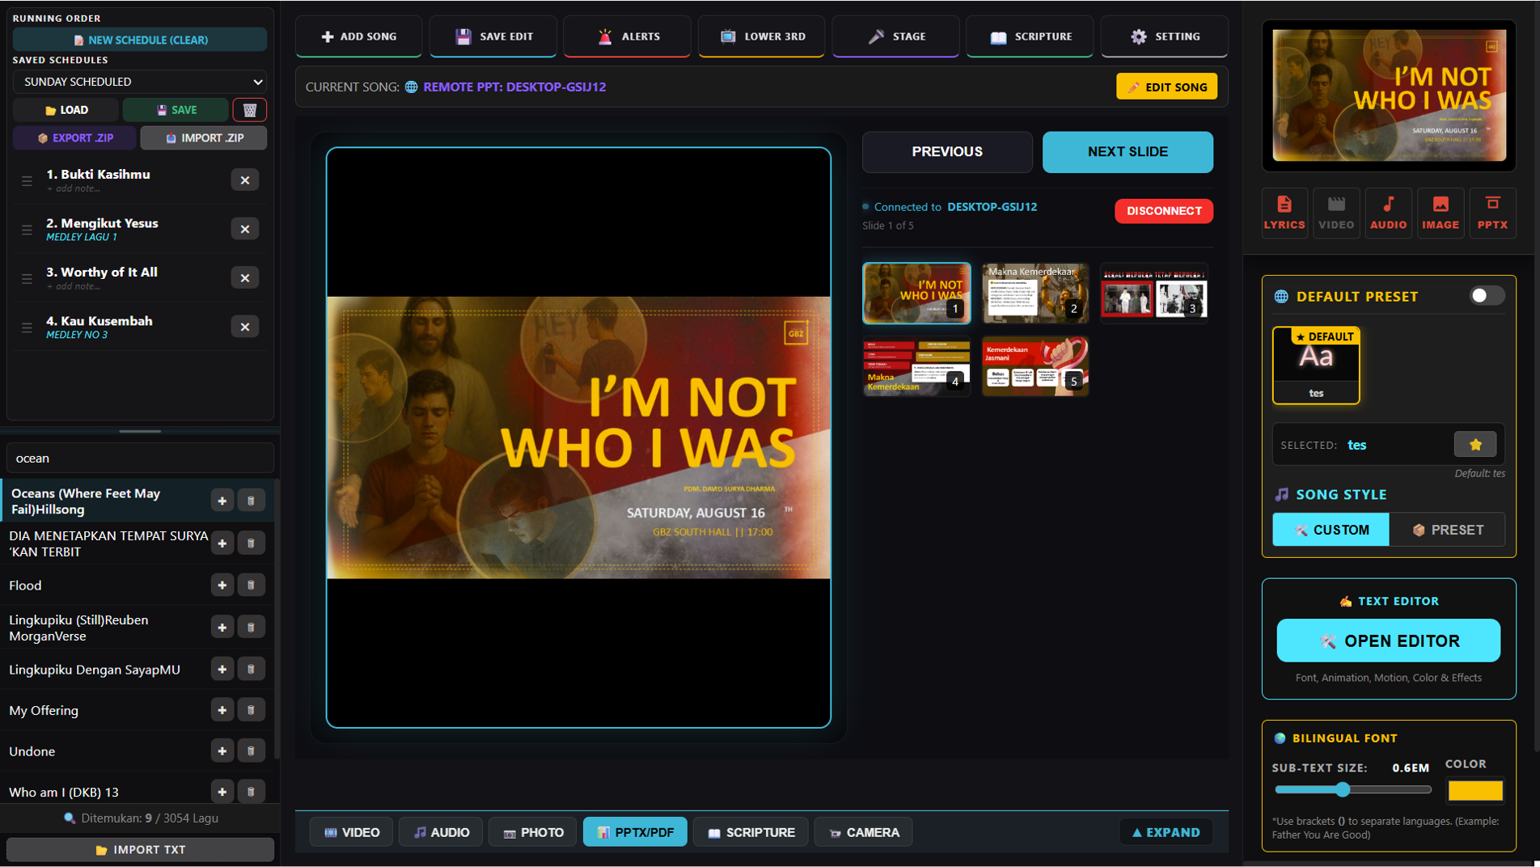
Task: Add Who am I (DKB) 13 to schedule
Action: [222, 792]
